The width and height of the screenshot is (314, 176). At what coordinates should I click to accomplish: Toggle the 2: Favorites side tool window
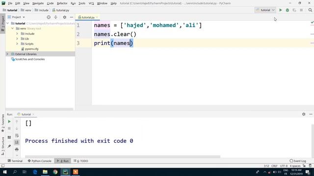[3, 123]
